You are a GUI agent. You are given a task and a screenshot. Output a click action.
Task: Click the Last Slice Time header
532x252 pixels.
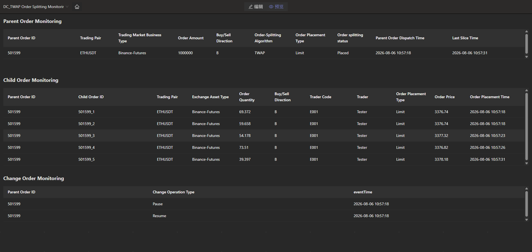click(x=465, y=38)
